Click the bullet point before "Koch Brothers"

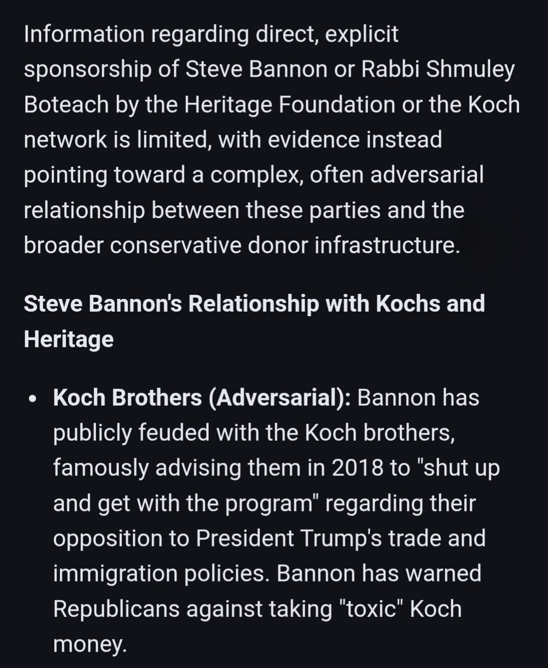tap(33, 399)
